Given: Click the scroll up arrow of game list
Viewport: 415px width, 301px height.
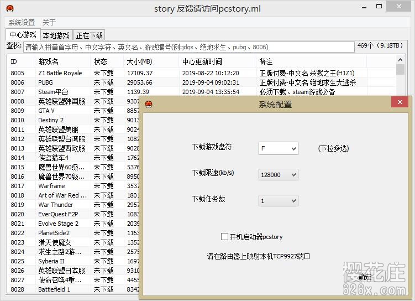Looking at the screenshot, I should 400,60.
